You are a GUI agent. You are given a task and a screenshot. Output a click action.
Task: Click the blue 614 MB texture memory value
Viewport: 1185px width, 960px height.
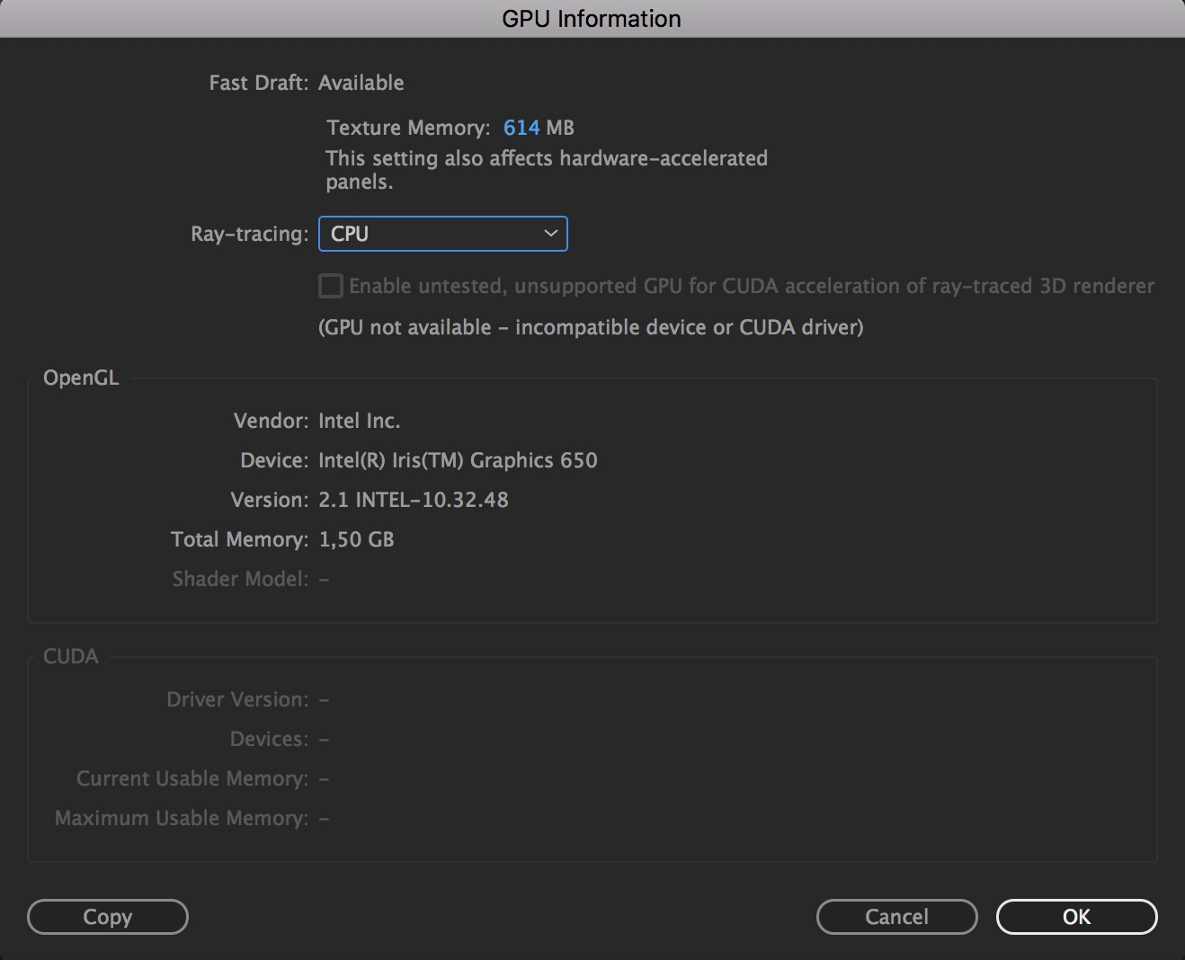tap(521, 128)
